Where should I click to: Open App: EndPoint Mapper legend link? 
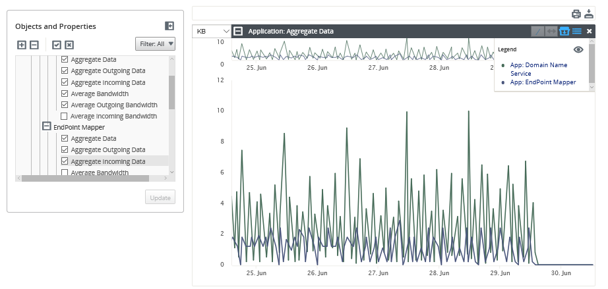pos(543,82)
